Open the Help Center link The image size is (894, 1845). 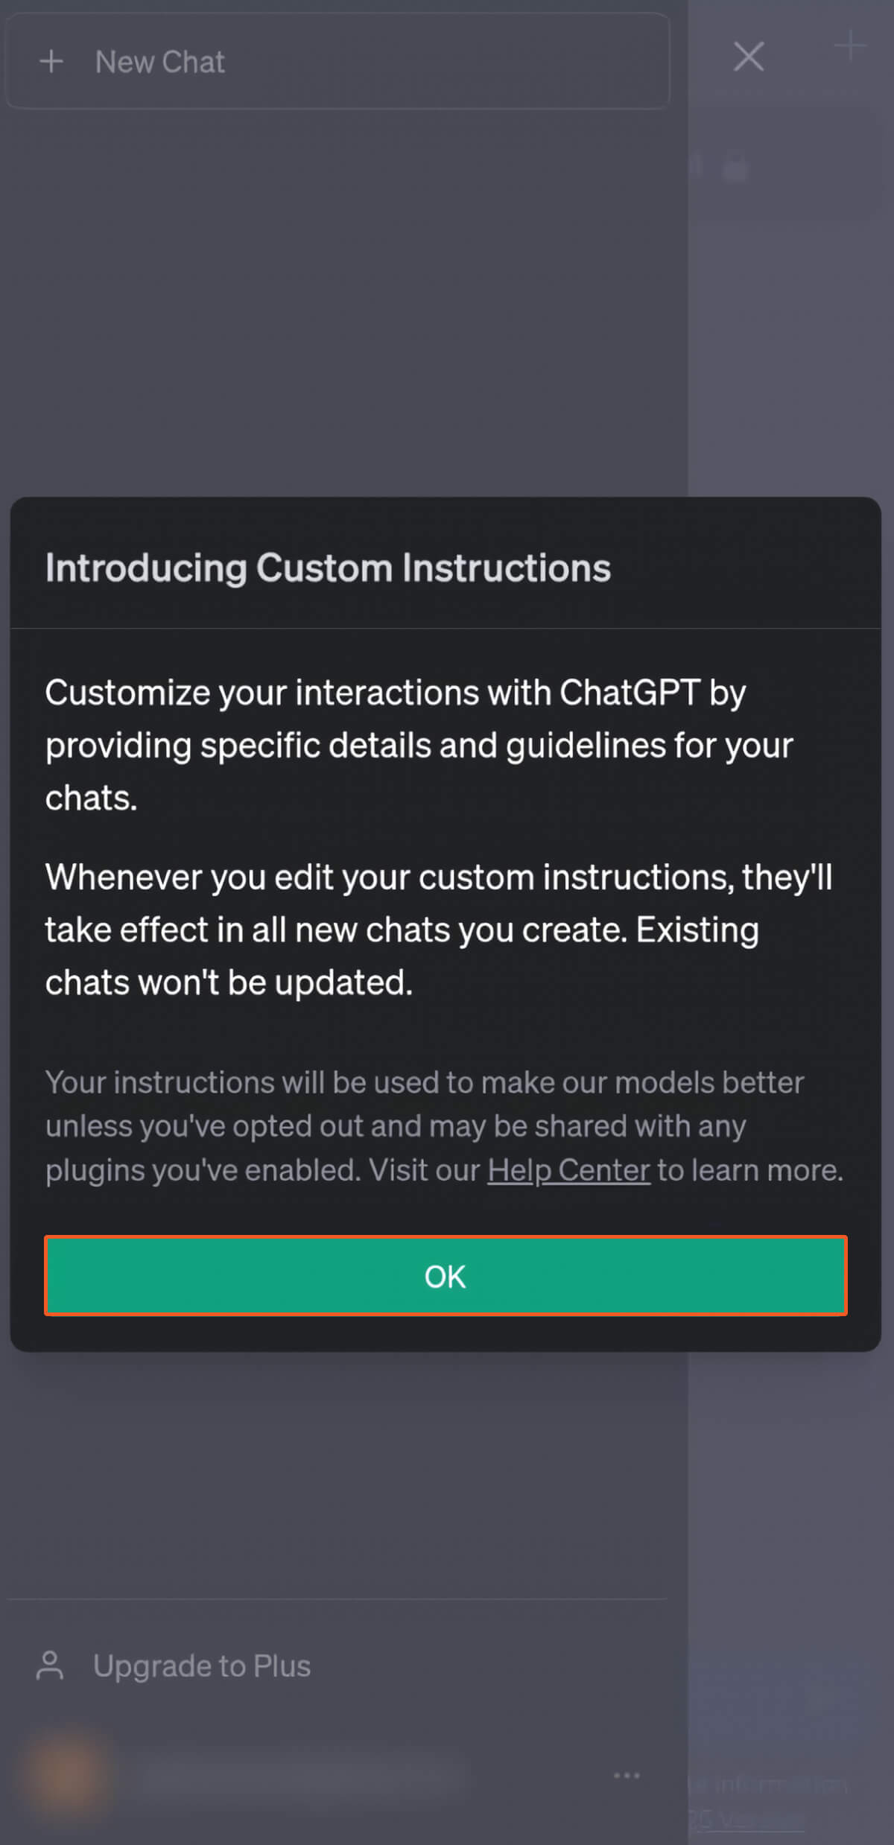tap(568, 1170)
